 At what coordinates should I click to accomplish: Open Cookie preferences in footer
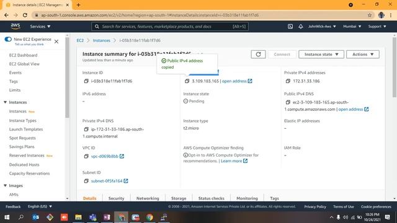pyautogui.click(x=376, y=206)
